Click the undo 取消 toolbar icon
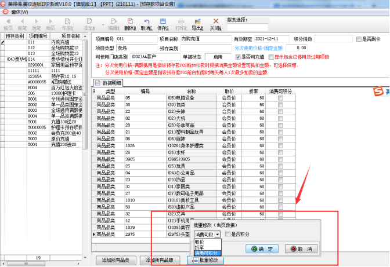The image size is (390, 267). pos(146,21)
